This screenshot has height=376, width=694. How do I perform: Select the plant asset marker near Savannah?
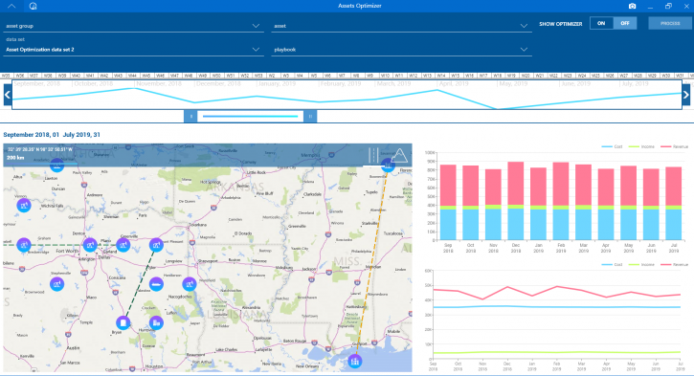388,166
